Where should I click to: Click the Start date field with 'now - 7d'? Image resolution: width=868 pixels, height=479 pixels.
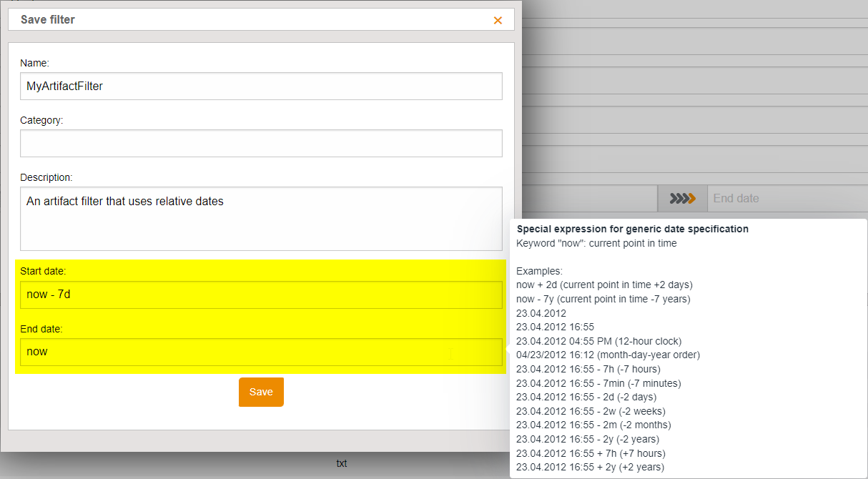tap(261, 295)
